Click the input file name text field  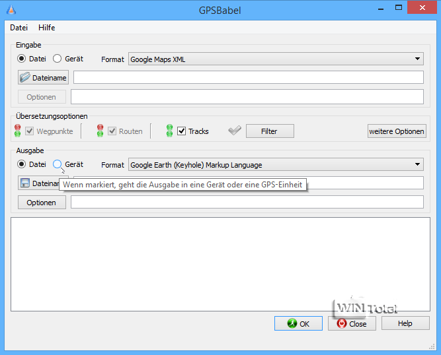point(249,77)
